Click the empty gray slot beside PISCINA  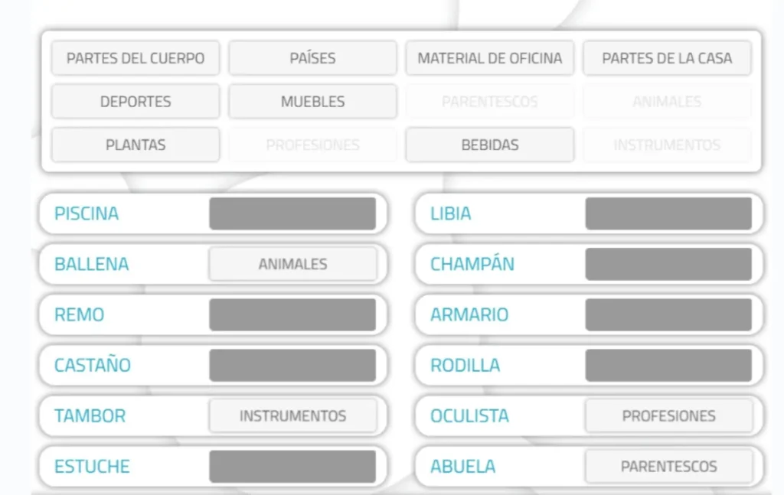(292, 213)
